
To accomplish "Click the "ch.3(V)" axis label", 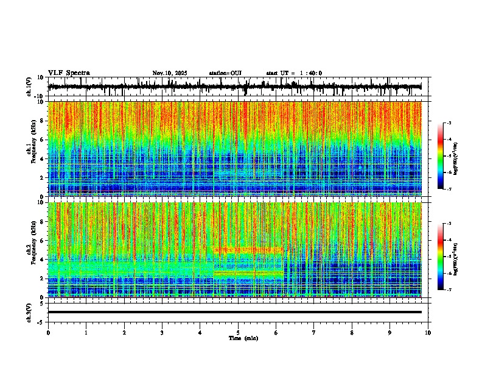I will pyautogui.click(x=29, y=313).
